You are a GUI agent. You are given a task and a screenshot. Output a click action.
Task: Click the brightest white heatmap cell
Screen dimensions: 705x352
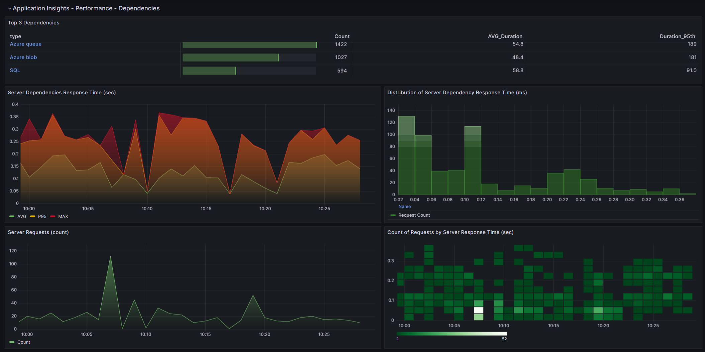(x=479, y=310)
